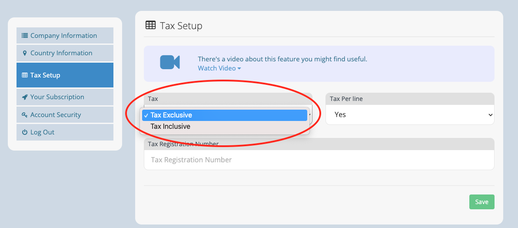
Task: Click the green Save button
Action: pyautogui.click(x=481, y=202)
